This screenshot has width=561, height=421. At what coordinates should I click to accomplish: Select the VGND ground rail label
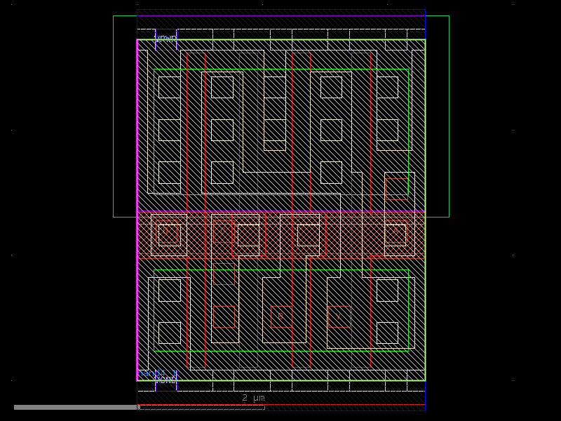[x=167, y=381]
